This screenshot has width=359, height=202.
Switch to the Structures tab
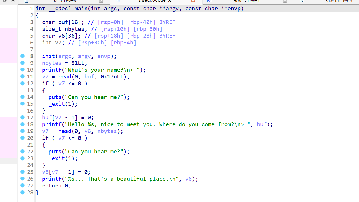click(339, 1)
